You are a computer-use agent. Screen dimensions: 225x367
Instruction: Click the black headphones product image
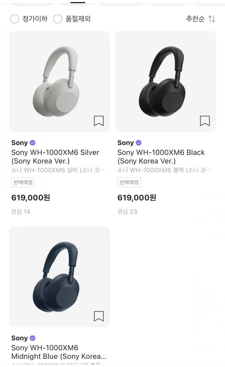click(165, 81)
